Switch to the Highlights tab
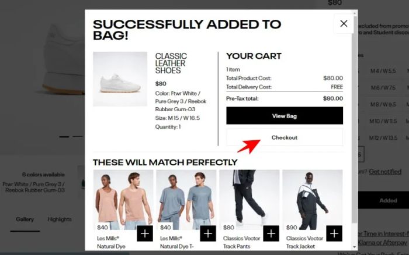 tap(60, 219)
